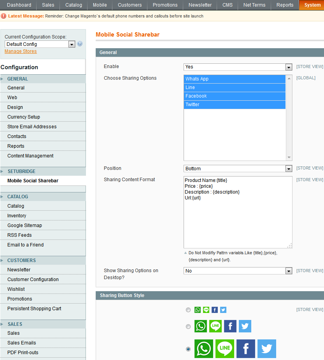
Task: Open Currency Setup configuration section
Action: coord(24,117)
